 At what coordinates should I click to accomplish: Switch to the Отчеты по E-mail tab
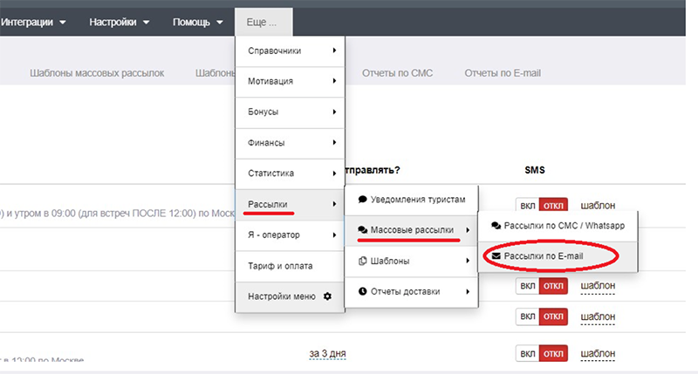[x=503, y=73]
